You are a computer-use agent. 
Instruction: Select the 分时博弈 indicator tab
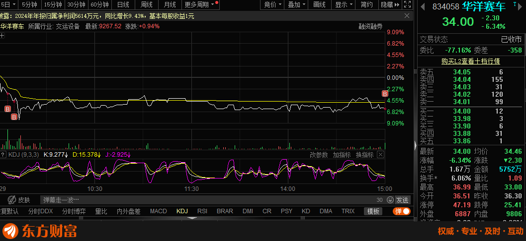[74, 211]
